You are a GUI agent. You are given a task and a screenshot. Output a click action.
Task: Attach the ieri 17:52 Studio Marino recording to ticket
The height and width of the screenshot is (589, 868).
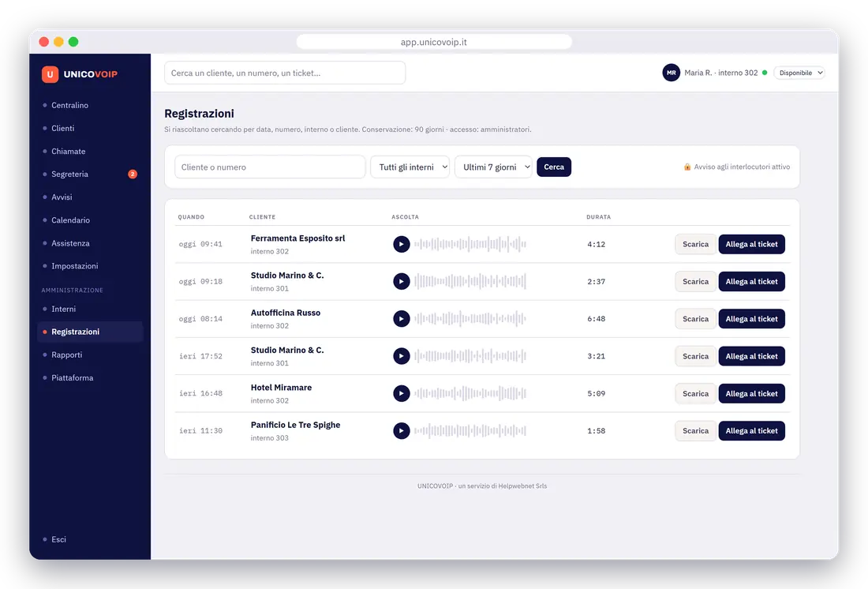pos(751,356)
